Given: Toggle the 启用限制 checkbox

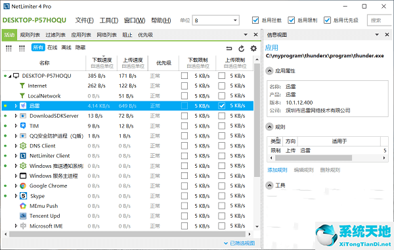Looking at the screenshot, I should click(x=291, y=20).
